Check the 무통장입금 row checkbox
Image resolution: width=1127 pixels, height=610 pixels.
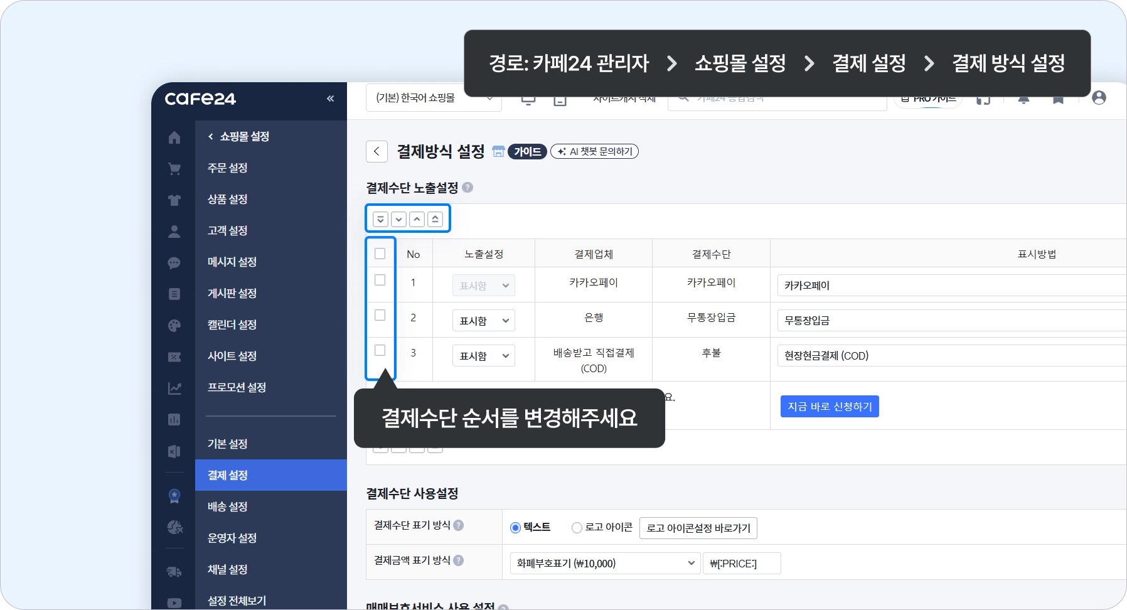click(380, 315)
